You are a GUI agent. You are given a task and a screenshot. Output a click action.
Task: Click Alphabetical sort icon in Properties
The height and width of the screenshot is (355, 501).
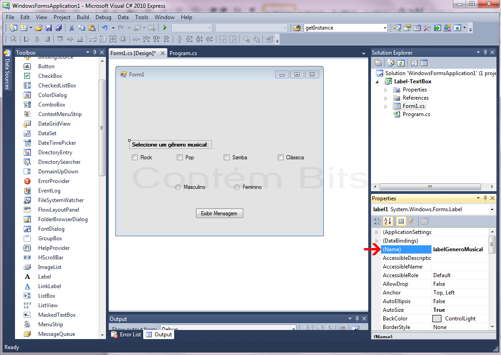point(388,221)
